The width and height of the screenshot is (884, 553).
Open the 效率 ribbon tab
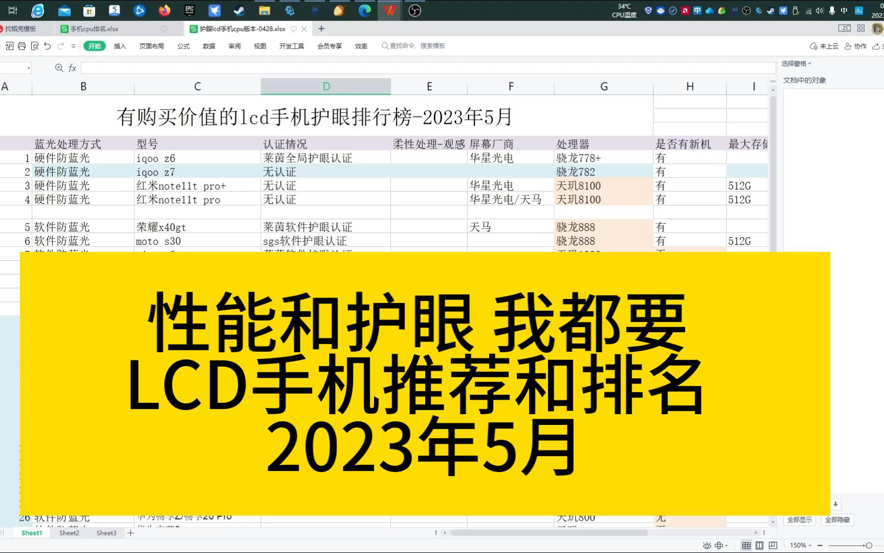(x=361, y=46)
